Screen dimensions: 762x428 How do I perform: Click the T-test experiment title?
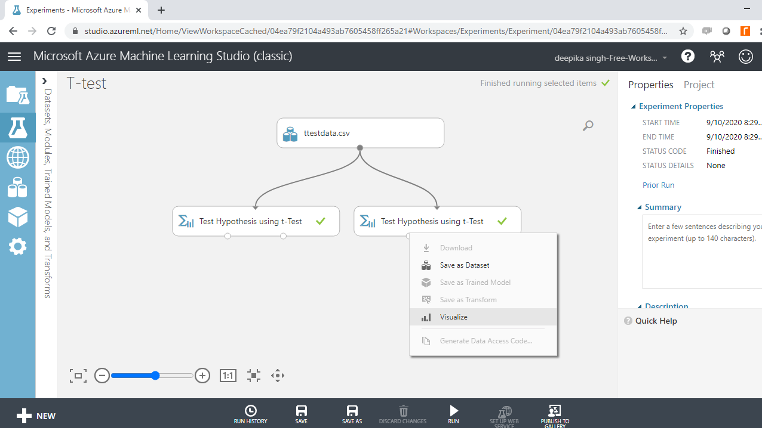pos(87,83)
